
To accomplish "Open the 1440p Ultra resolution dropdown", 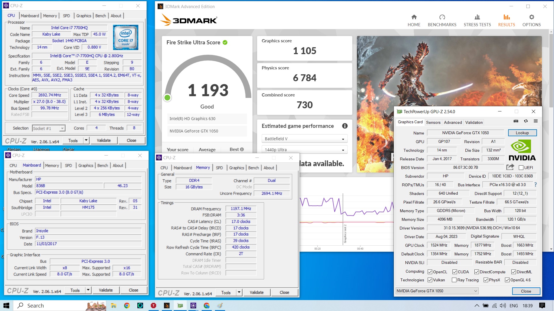I will (304, 150).
